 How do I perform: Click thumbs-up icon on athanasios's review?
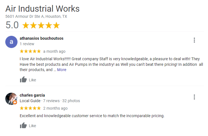point(23,80)
